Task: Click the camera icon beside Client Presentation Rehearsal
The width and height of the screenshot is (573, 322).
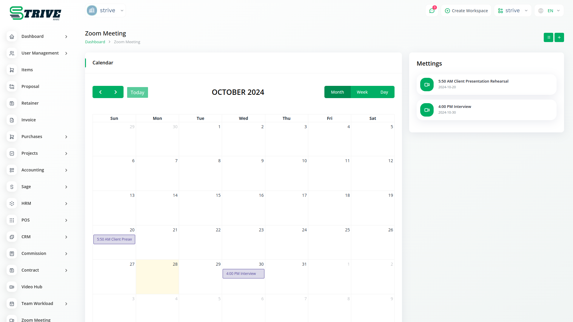Action: [427, 85]
